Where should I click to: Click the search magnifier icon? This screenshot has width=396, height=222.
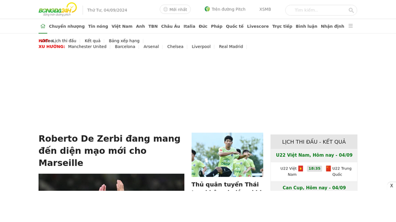(351, 10)
